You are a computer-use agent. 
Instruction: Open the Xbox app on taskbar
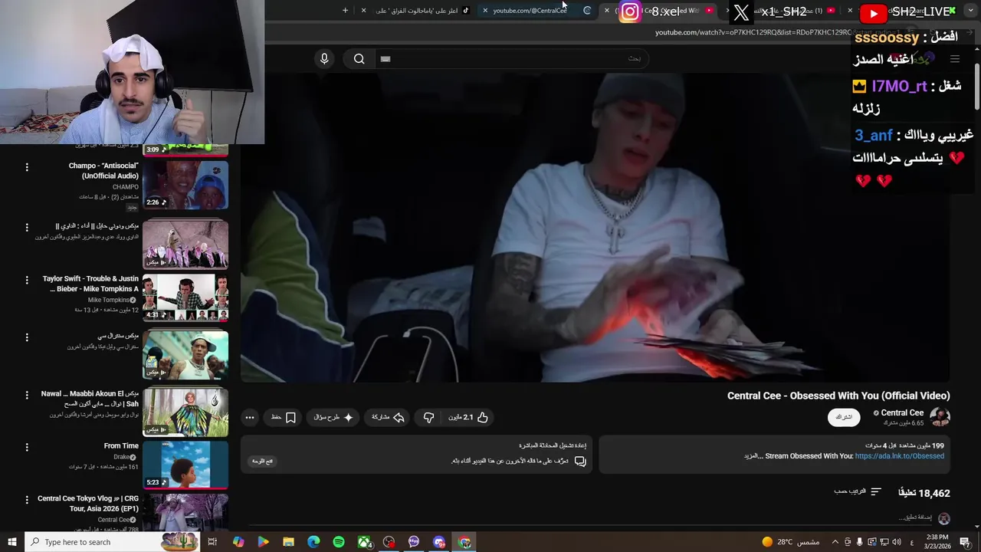coord(364,542)
